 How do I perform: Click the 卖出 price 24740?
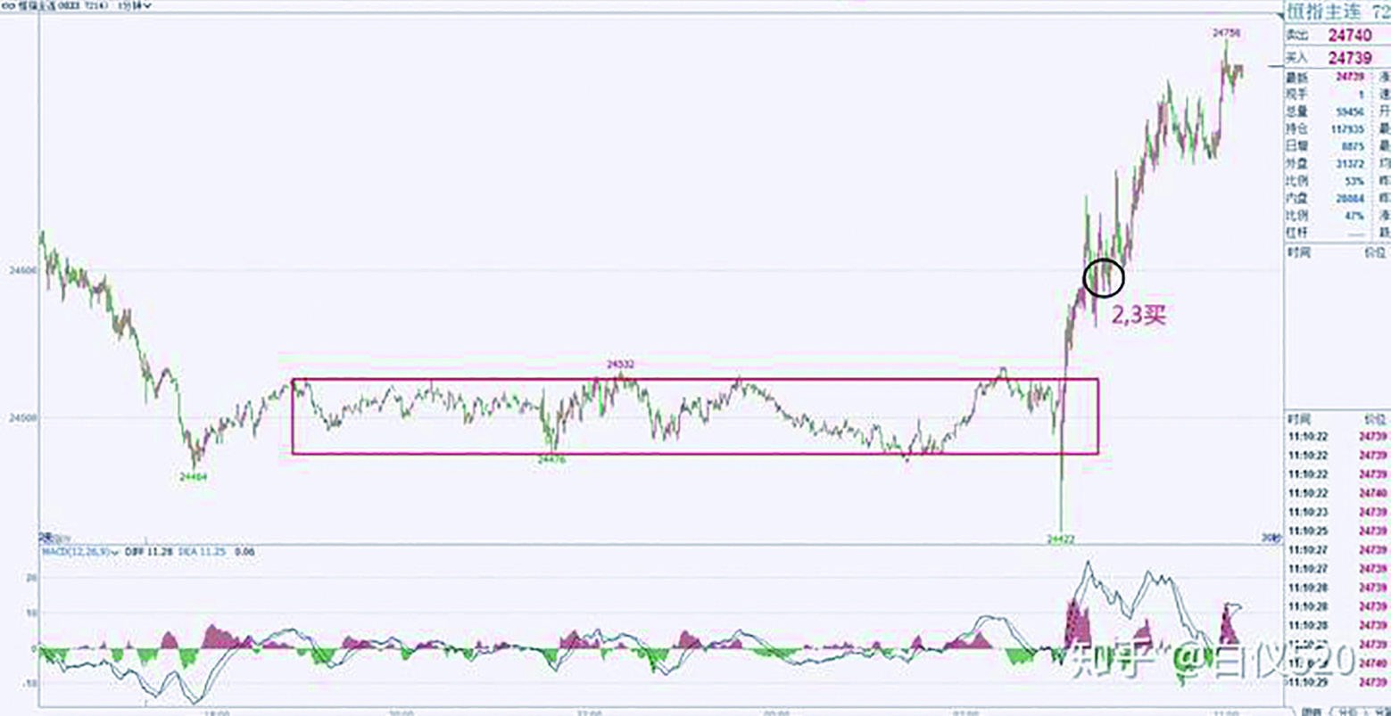coord(1349,36)
